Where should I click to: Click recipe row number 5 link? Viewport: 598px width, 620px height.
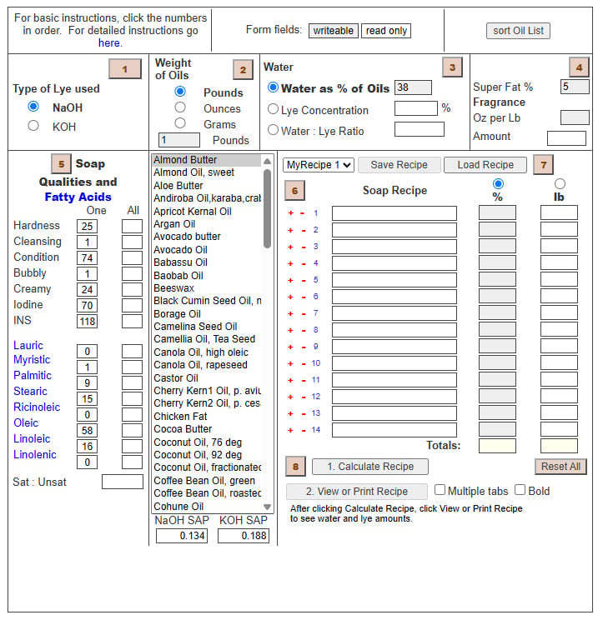coord(316,280)
